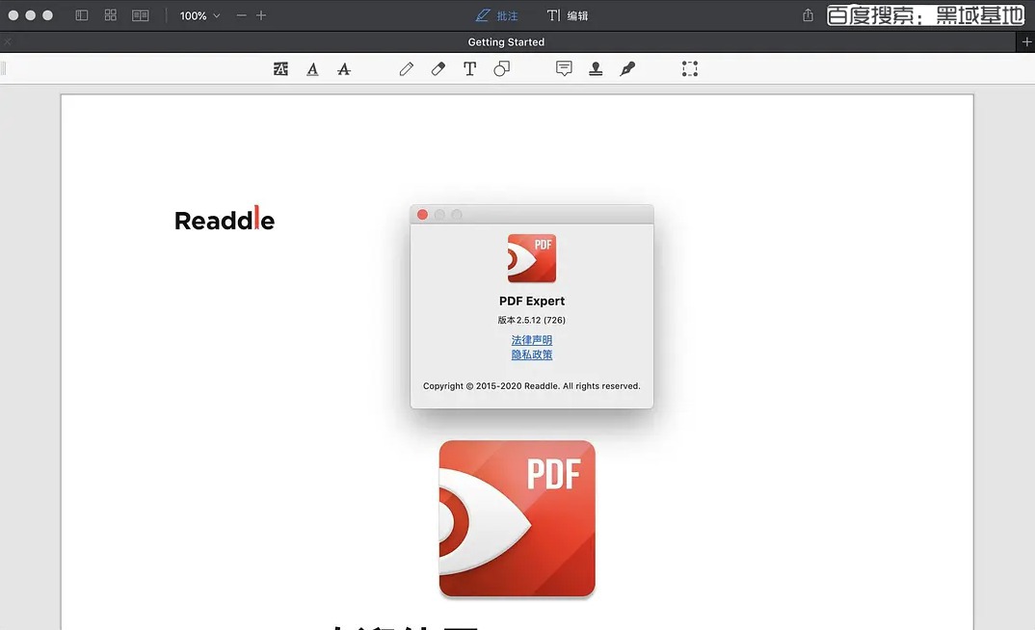Screen dimensions: 1035x630
Task: Close the PDF Expert about dialog
Action: coord(422,215)
